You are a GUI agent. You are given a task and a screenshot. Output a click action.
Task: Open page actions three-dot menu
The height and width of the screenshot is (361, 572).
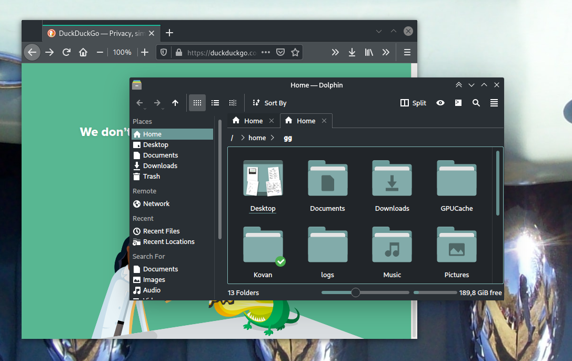point(266,52)
